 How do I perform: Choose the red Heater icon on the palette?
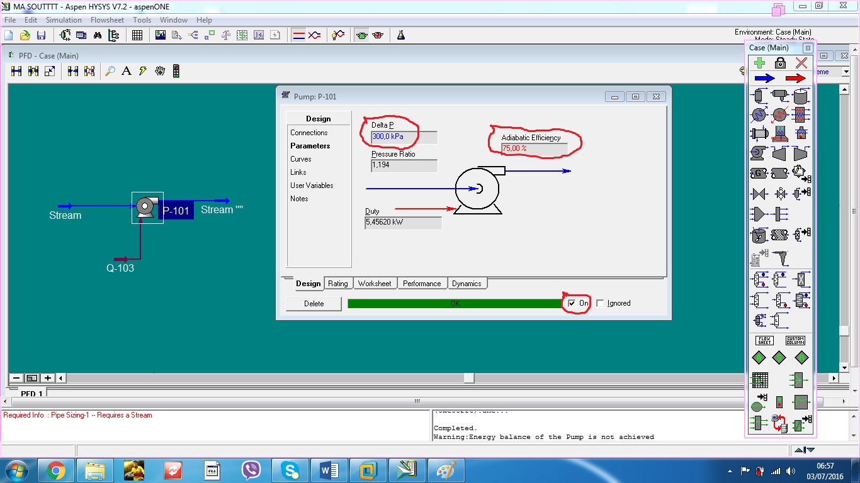tap(779, 114)
